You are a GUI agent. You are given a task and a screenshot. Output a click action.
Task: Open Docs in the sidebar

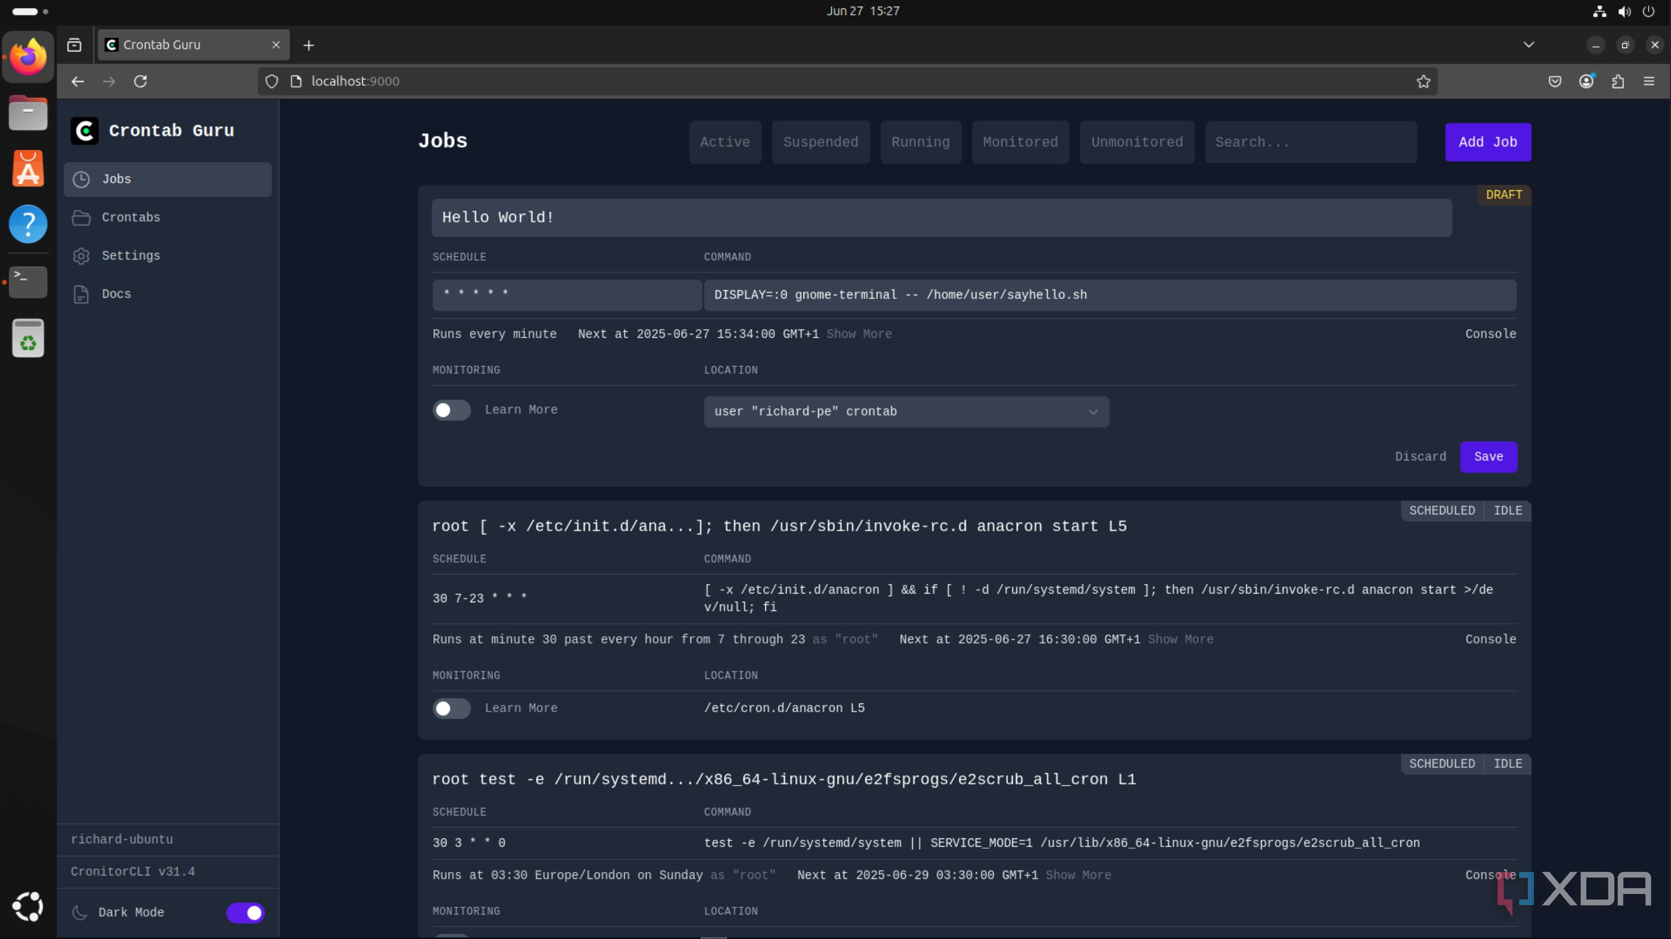pos(167,294)
